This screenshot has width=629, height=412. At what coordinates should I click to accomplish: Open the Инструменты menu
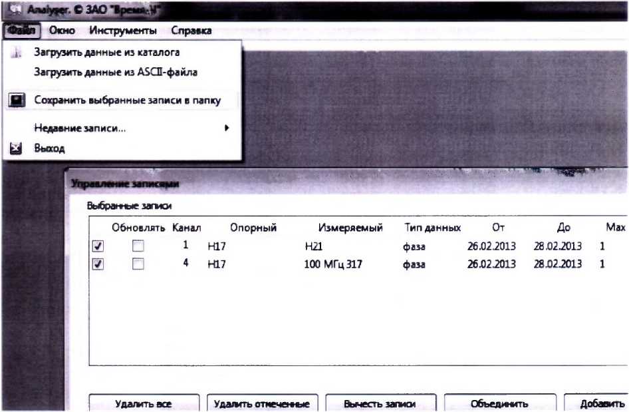[123, 30]
